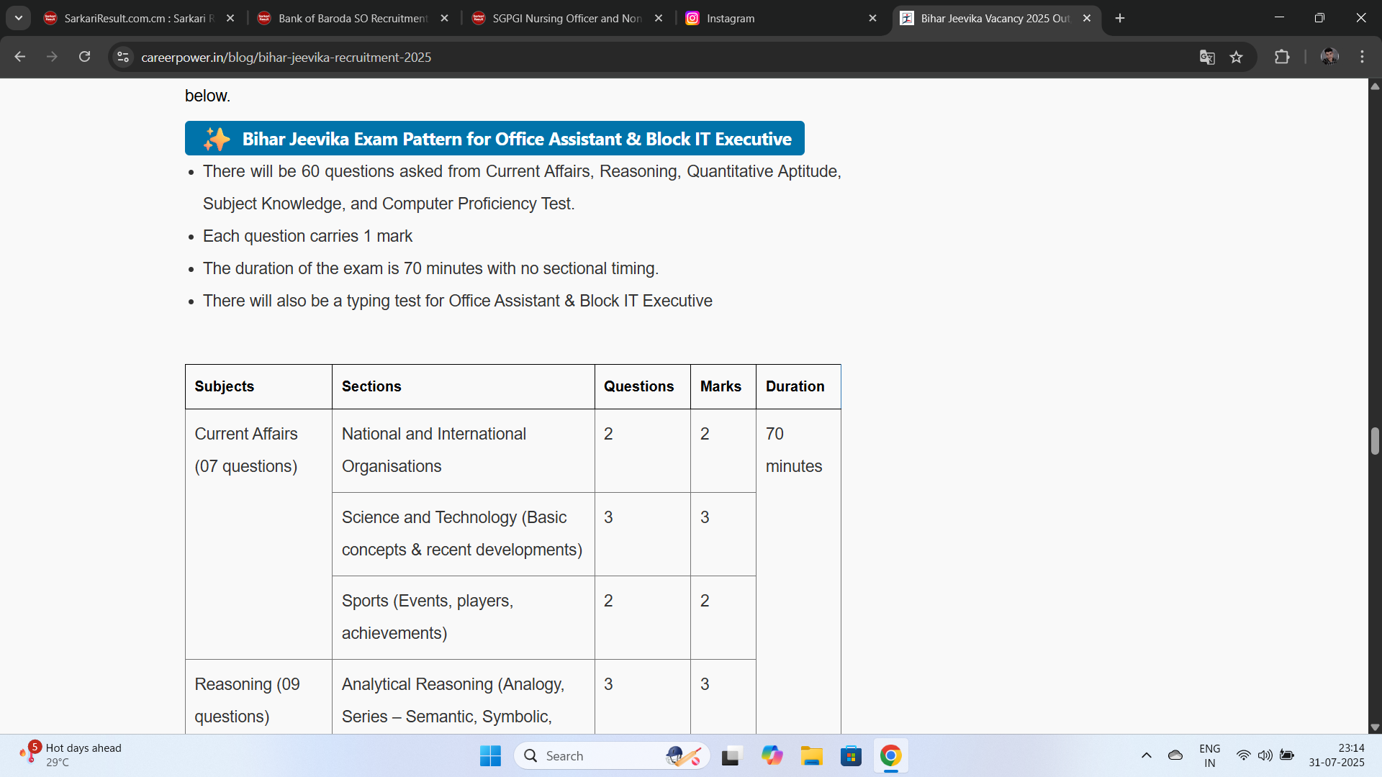Go forward to the next page

[52, 57]
